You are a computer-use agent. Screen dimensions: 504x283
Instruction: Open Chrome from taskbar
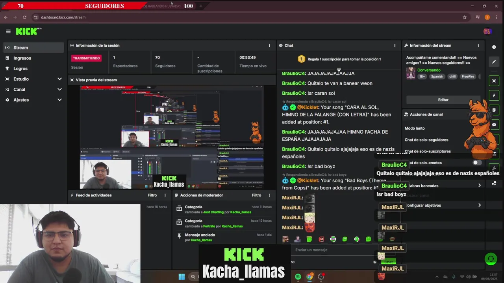point(309,277)
